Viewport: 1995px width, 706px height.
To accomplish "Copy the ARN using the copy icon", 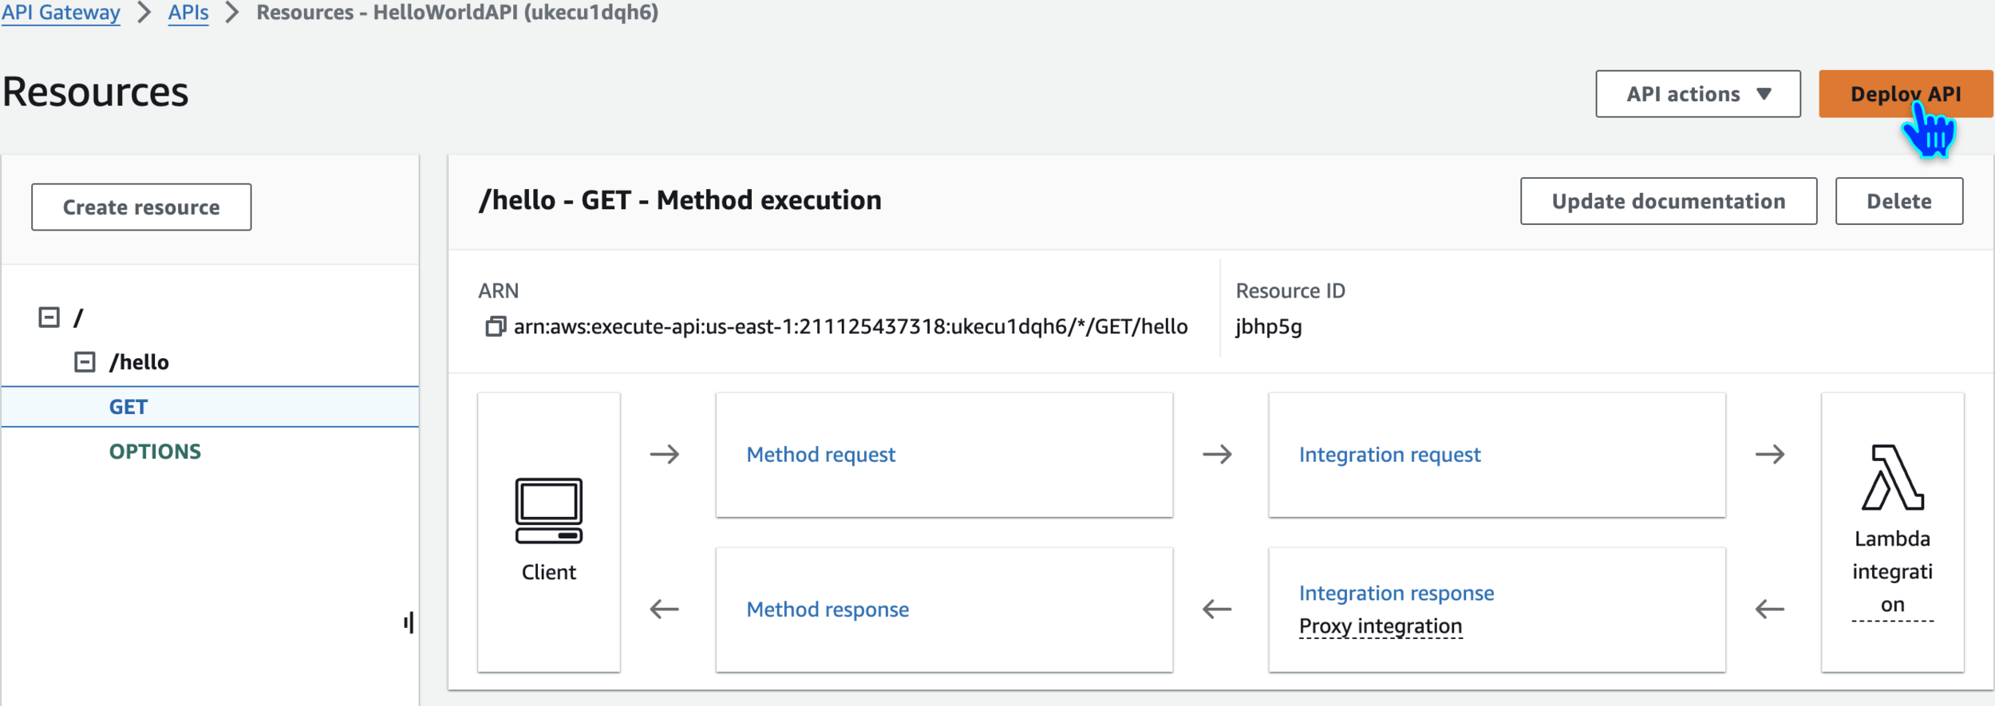I will [496, 327].
